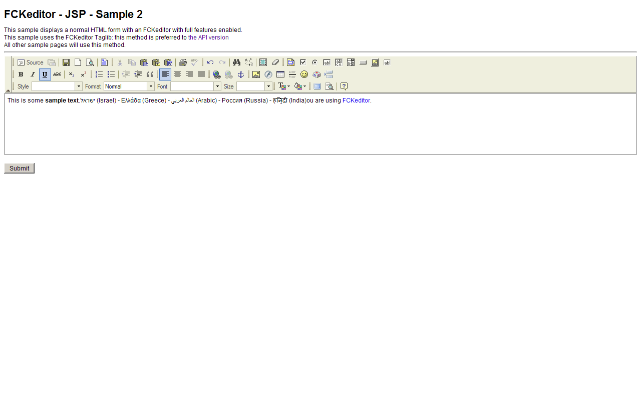Click the Insert Table icon
The image size is (641, 417).
coord(280,74)
